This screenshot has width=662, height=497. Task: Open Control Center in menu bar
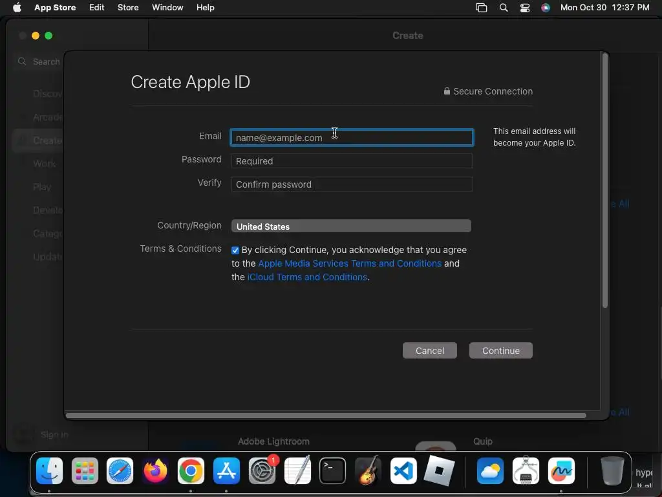coord(525,7)
